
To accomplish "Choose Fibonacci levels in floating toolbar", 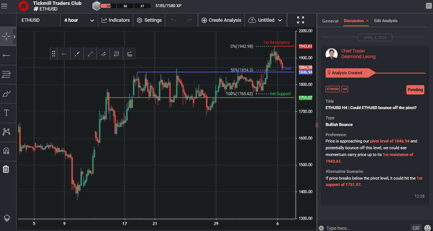I will (116, 54).
